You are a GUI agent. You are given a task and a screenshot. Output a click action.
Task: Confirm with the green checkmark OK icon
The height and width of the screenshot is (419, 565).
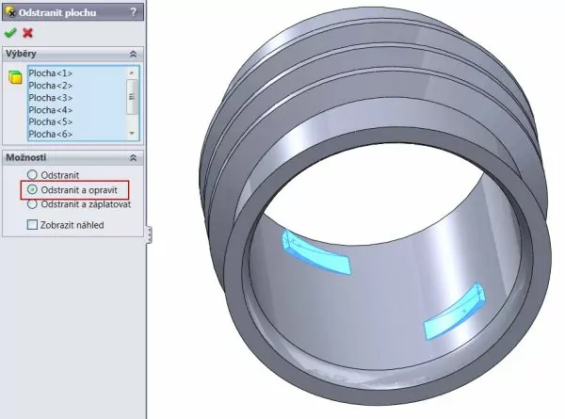(10, 32)
